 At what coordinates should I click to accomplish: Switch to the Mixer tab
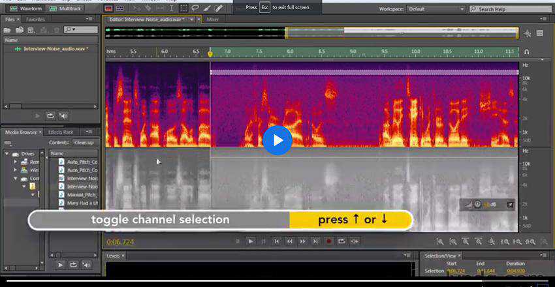pos(213,20)
